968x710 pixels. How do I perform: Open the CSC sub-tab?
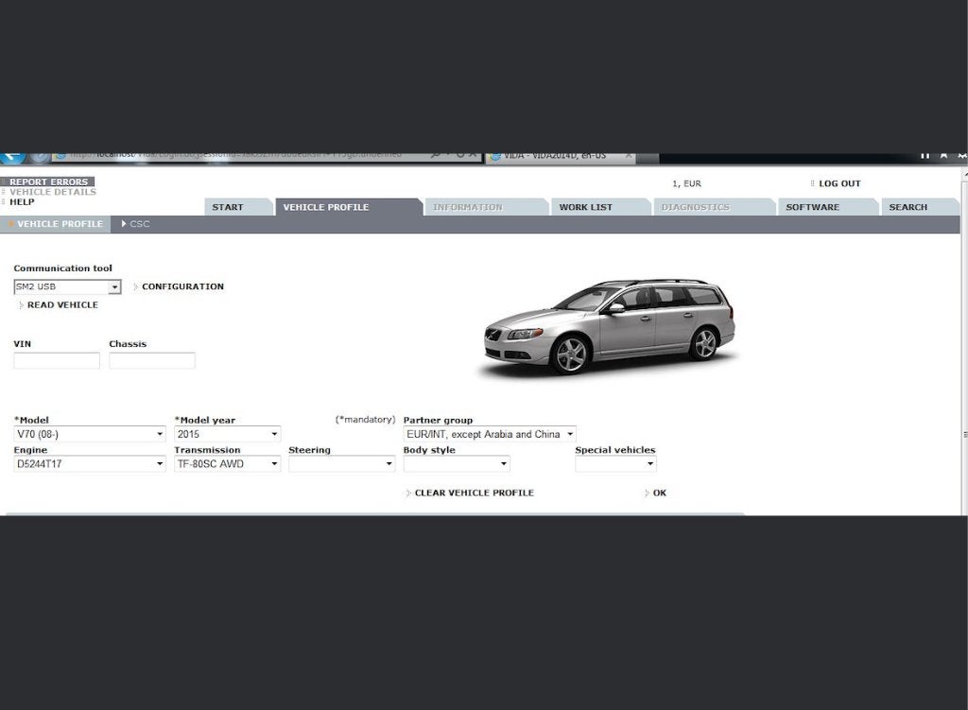(x=136, y=224)
